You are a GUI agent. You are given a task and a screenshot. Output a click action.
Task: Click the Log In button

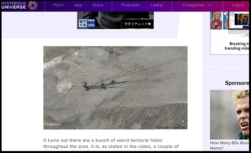pyautogui.click(x=238, y=5)
